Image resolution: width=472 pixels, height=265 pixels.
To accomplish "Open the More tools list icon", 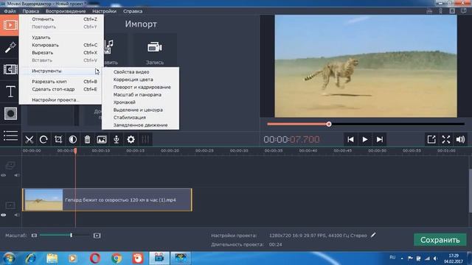I will tap(10, 135).
